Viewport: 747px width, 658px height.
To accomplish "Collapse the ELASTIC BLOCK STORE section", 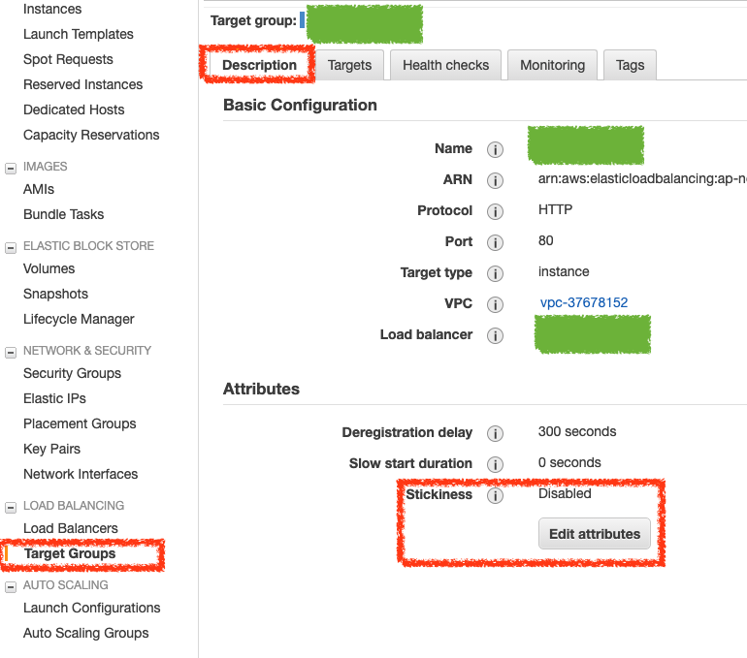I will click(x=11, y=246).
